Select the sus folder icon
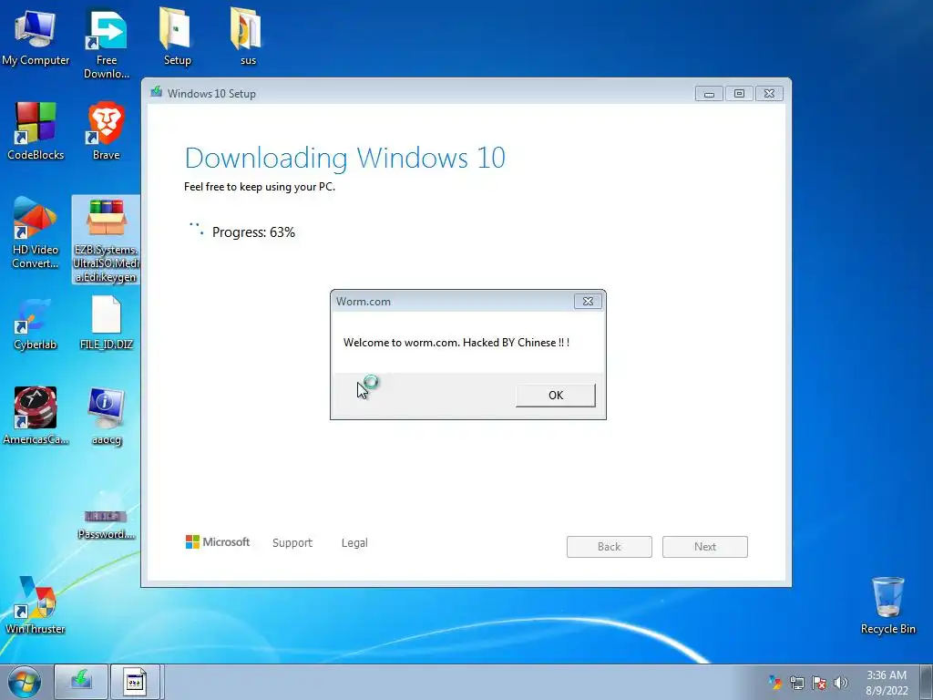 (x=246, y=36)
